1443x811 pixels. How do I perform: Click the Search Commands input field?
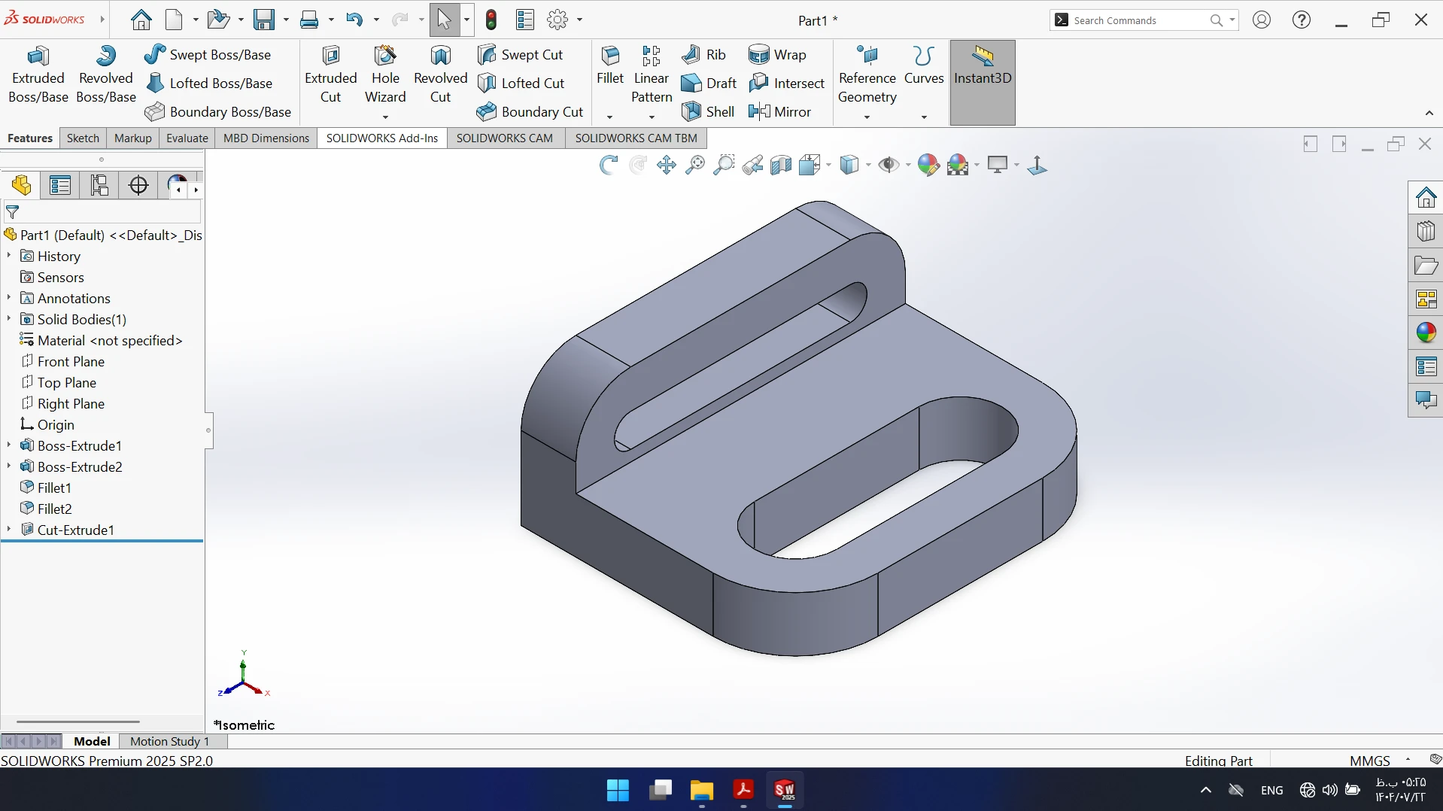(1136, 20)
